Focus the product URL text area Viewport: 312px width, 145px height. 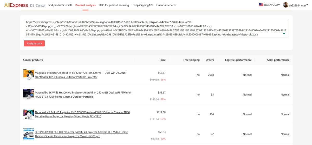pos(156,28)
